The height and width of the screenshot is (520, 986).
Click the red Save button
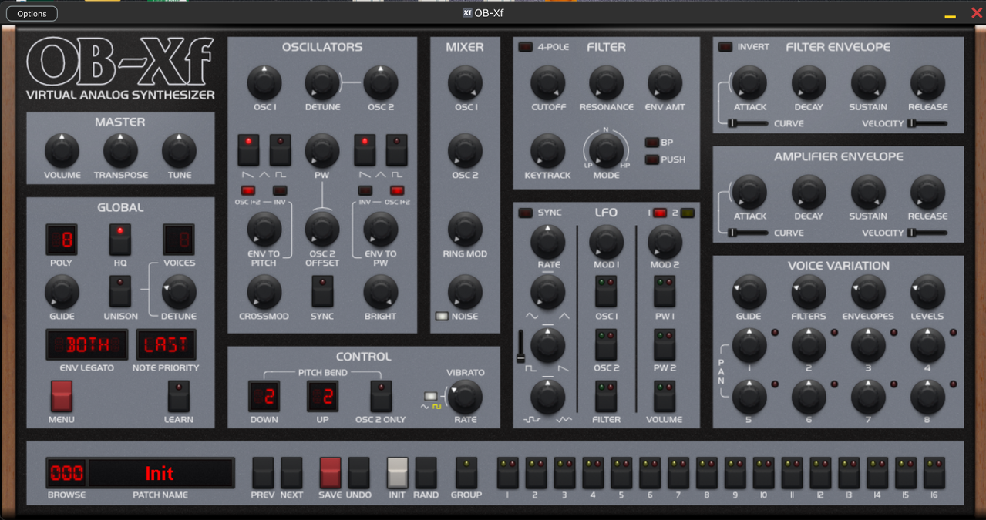331,472
